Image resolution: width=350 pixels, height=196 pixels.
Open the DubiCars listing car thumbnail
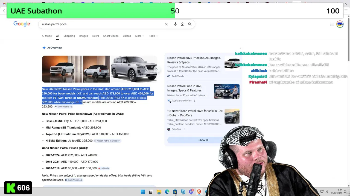tap(232, 116)
